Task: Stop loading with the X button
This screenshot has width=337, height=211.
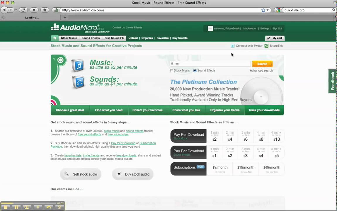Action: click(x=34, y=10)
